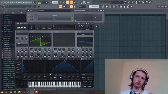Open the filter type dropdown

click(85, 34)
